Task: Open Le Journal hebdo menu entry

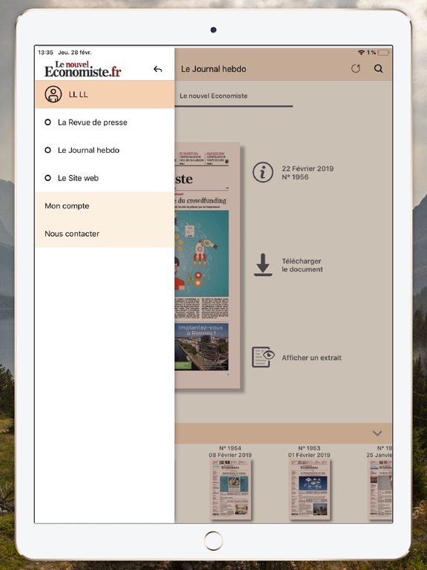Action: pos(105,150)
